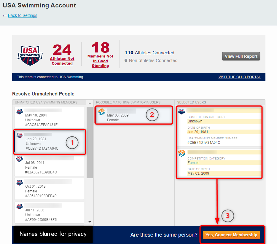Click the Resolve Unmatched People heading
Viewport: 277px width, 244px height.
coord(43,94)
